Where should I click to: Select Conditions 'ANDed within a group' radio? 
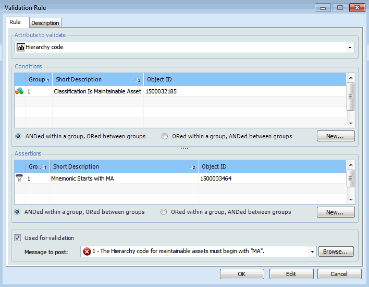pyautogui.click(x=18, y=136)
